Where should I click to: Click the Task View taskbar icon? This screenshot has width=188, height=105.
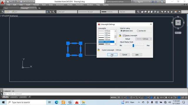[49, 102]
